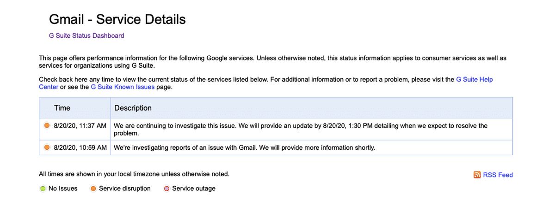Click the 'continuing to investigate this issue' description
This screenshot has width=555, height=206.
[301, 129]
